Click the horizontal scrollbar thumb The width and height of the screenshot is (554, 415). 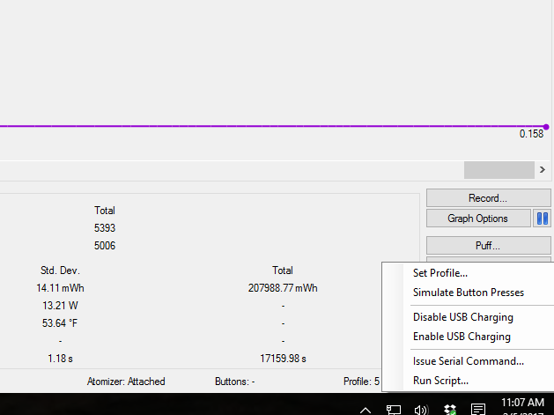[x=499, y=169]
